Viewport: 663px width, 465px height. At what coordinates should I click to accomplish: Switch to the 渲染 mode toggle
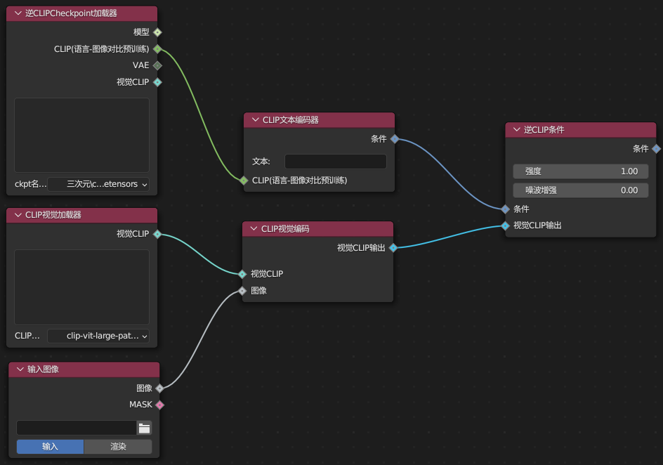(118, 447)
